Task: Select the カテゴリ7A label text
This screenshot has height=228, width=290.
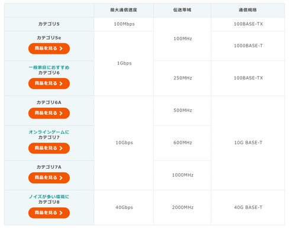Action: (x=49, y=167)
